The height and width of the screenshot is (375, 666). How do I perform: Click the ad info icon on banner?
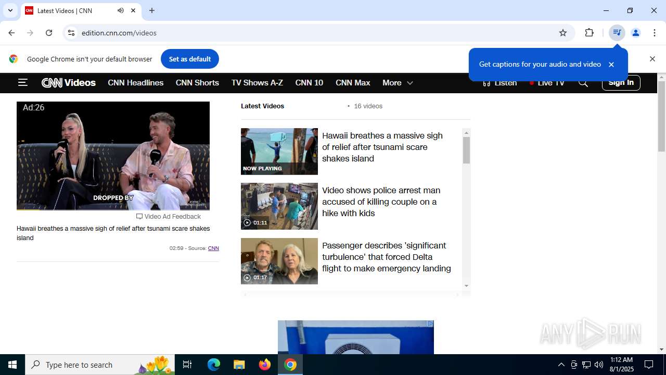[430, 323]
